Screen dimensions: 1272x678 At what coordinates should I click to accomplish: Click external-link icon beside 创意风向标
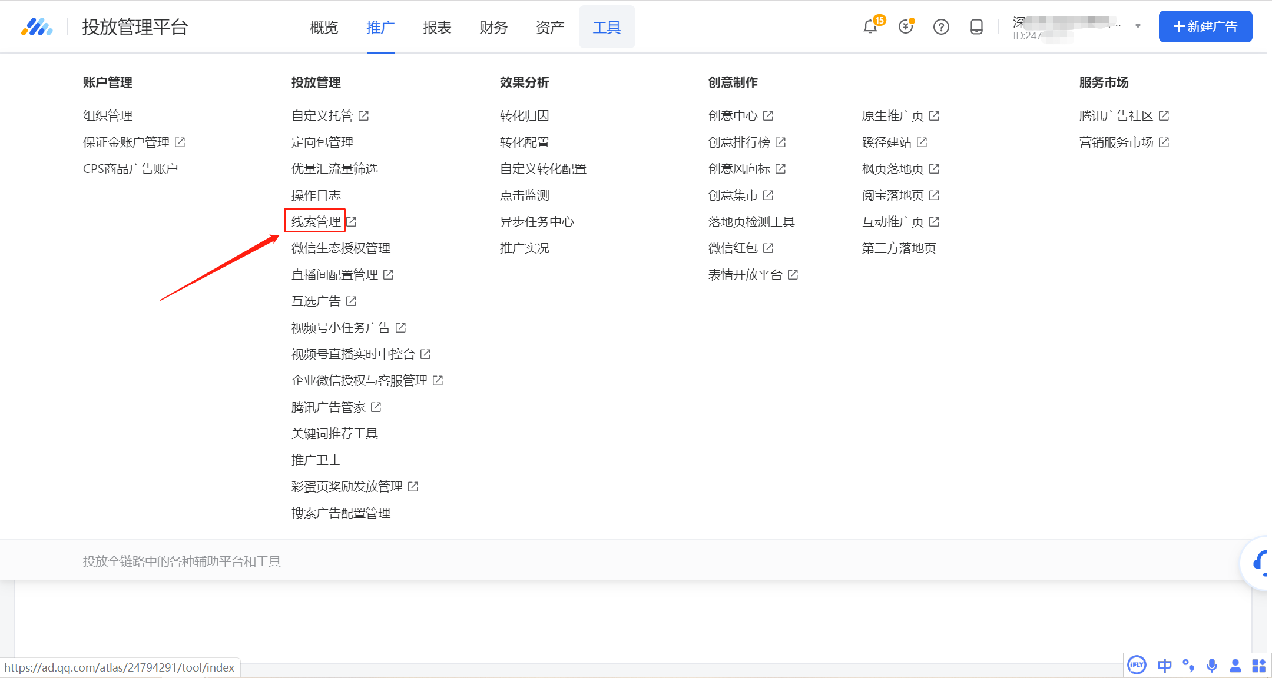pos(781,168)
